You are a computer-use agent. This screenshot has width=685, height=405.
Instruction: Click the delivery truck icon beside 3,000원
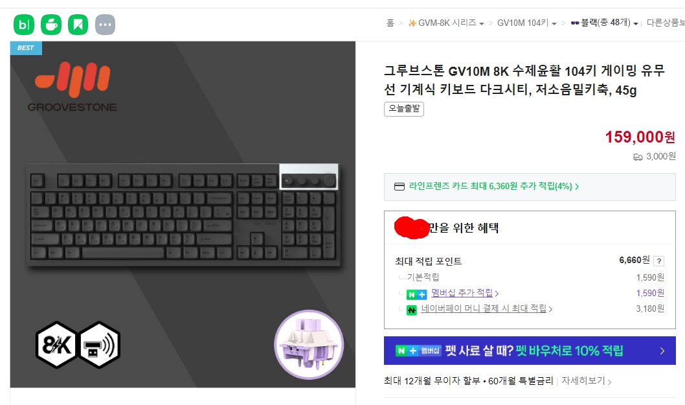click(x=638, y=157)
